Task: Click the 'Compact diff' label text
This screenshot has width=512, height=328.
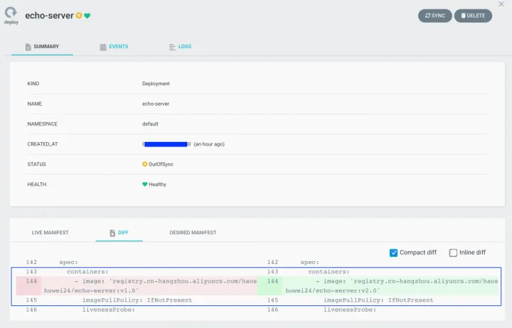Action: [418, 253]
